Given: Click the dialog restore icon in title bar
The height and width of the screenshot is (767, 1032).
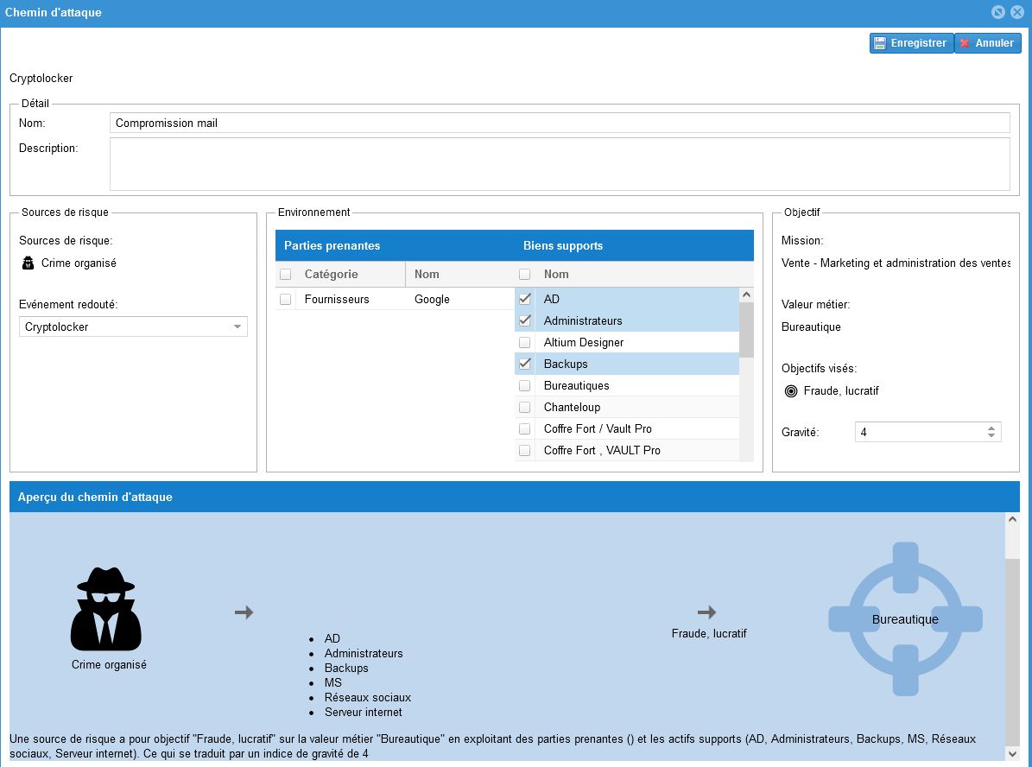Looking at the screenshot, I should click(x=998, y=12).
